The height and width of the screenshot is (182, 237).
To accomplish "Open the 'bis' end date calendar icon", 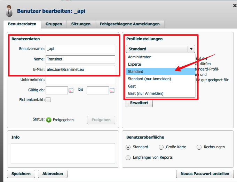I will point(112,90).
